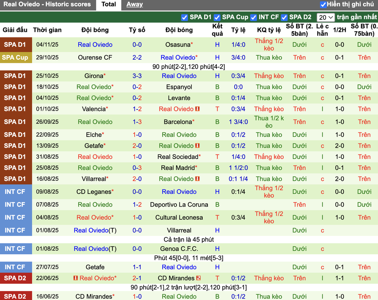Click the date 26/09/25
This screenshot has width=378, height=300.
coord(47,122)
